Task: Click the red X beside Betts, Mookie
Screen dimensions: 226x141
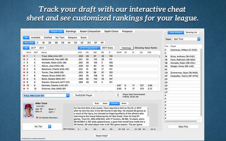Action: pos(24,79)
